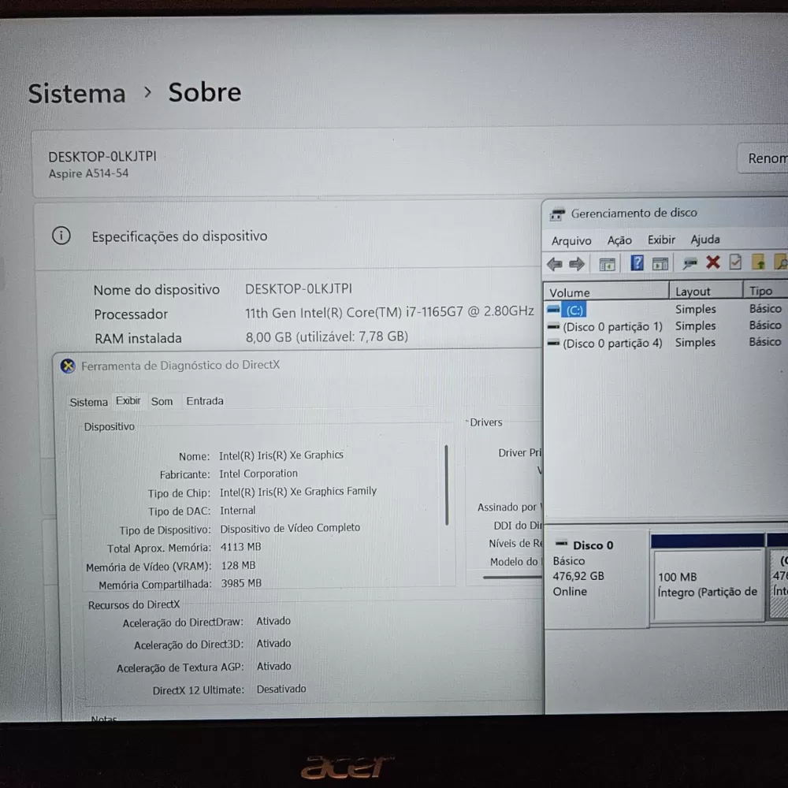Click the folder with green up arrow icon
The width and height of the screenshot is (788, 788).
click(758, 262)
